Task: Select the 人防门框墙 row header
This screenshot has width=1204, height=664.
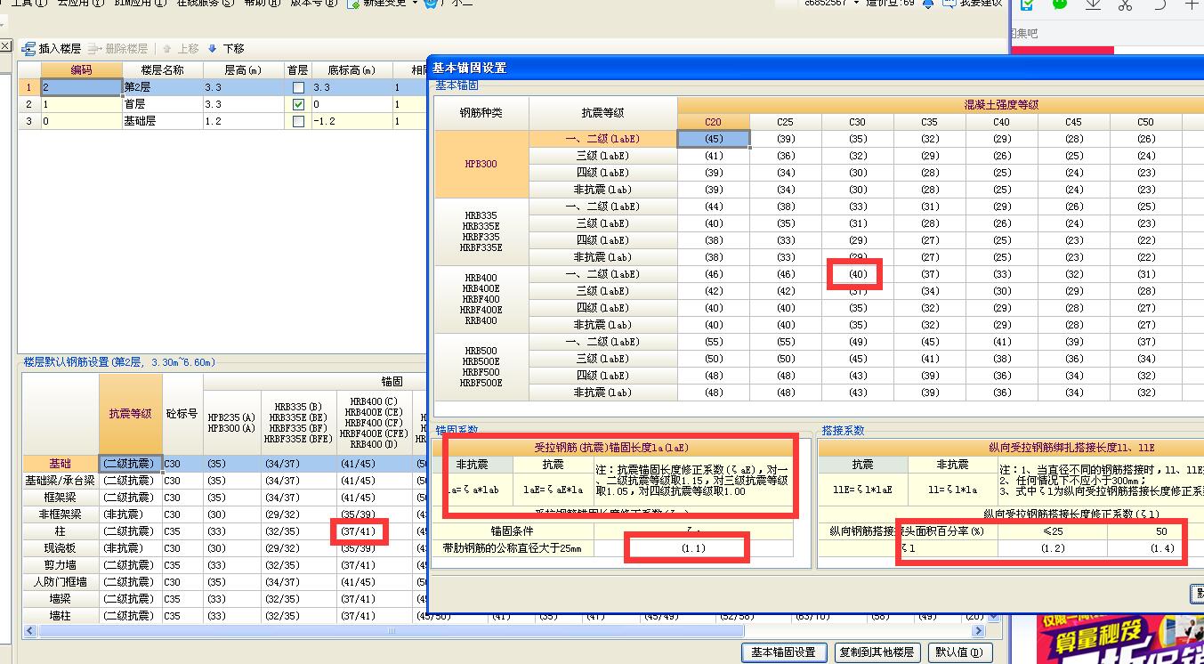Action: click(x=61, y=582)
